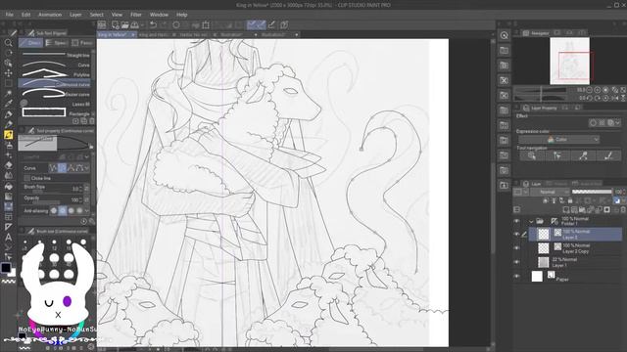627x352 pixels.
Task: Select the Zoom magnifier tool in the toolbox
Action: (8, 42)
